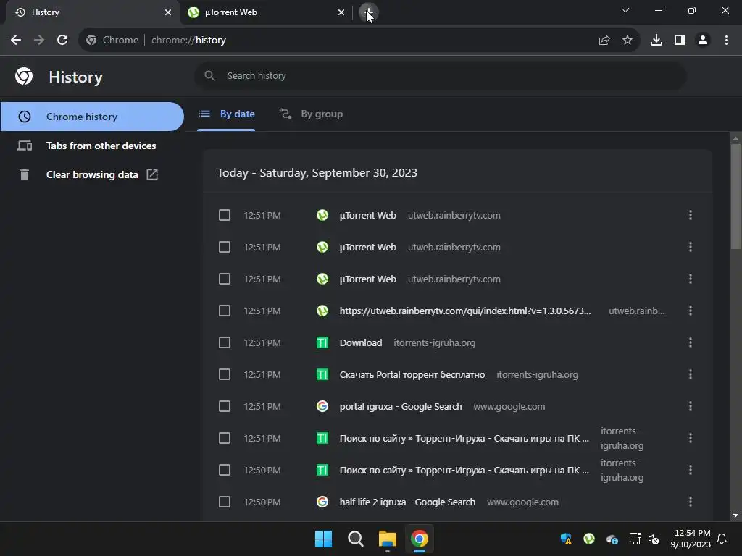Open a new tab with plus button

pos(369,12)
